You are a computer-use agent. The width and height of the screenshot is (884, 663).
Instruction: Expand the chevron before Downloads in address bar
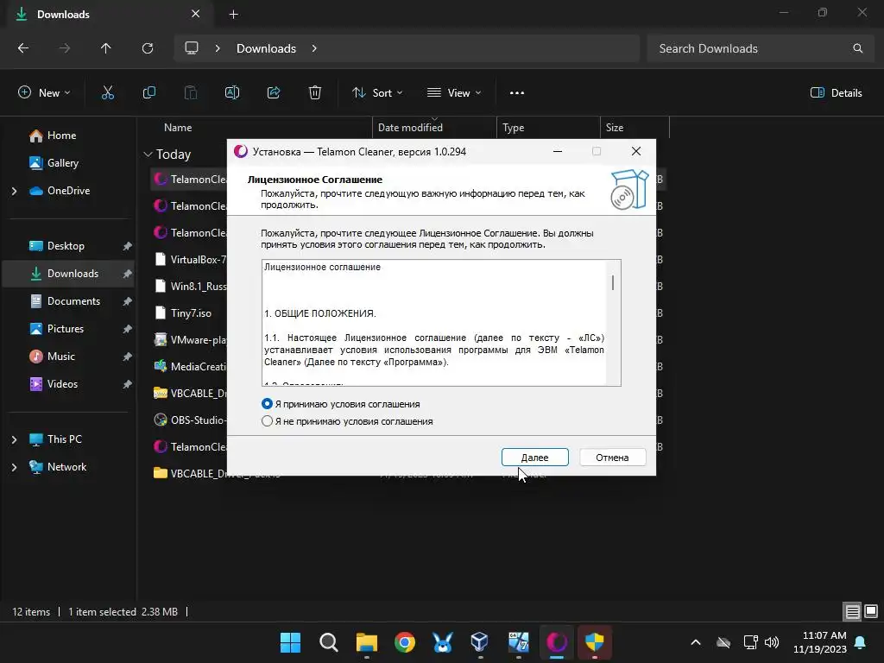(x=218, y=48)
